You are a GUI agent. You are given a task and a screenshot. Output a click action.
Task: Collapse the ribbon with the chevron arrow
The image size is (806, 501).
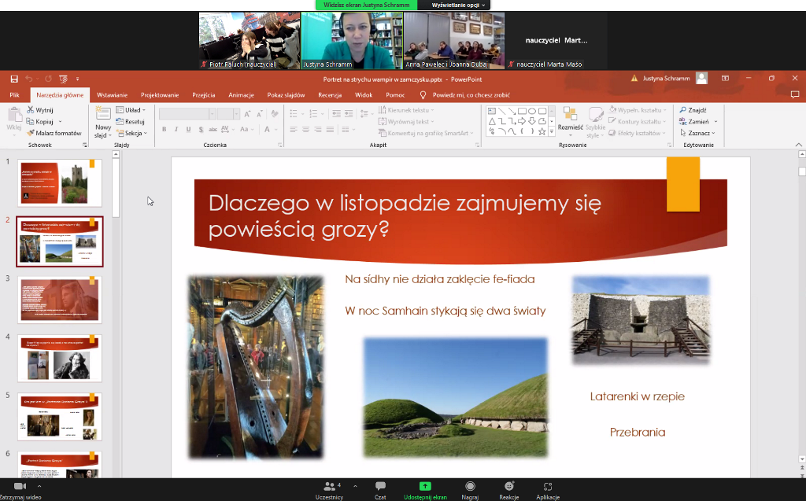tap(799, 146)
